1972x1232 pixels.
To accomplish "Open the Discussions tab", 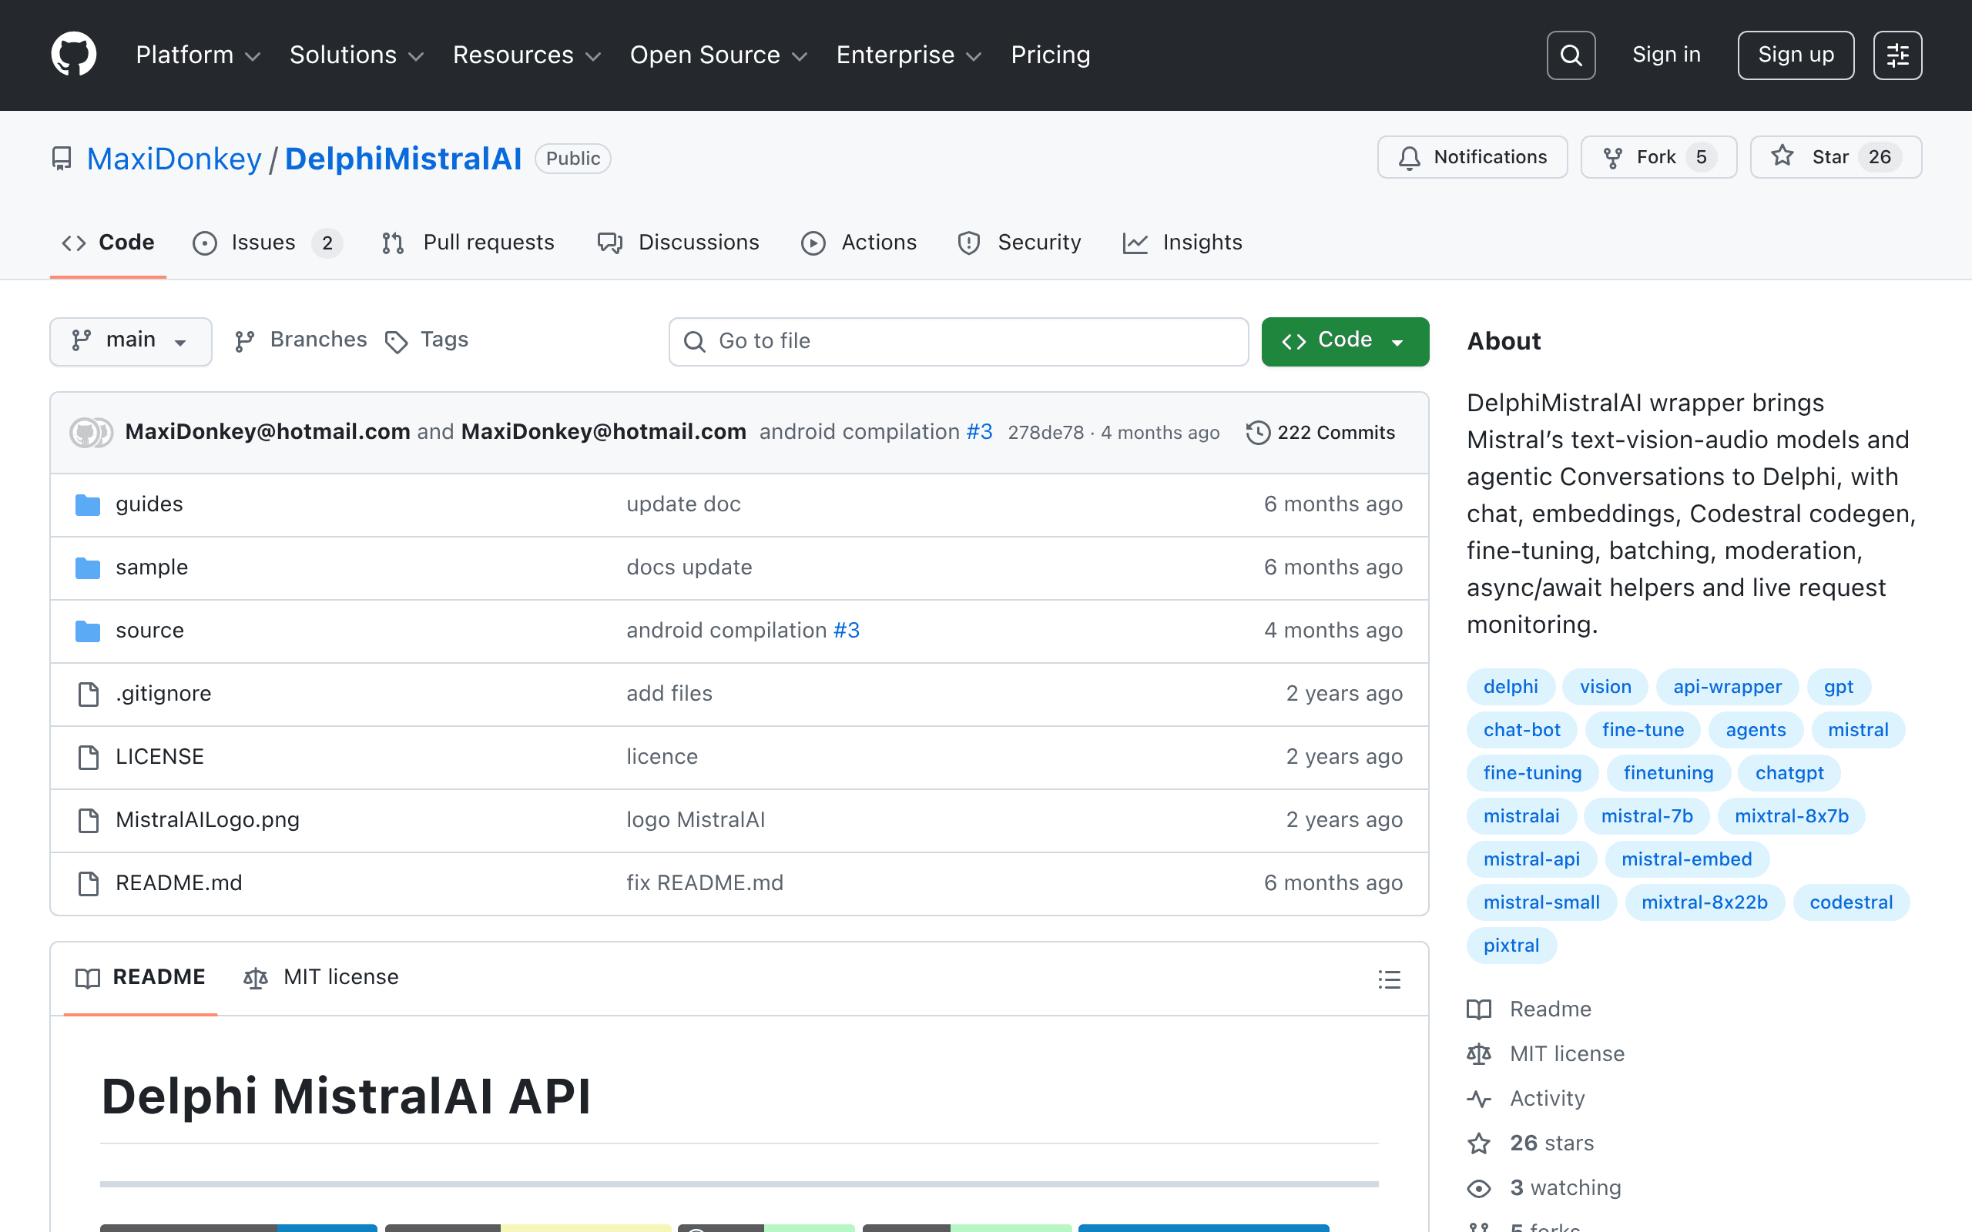I will coord(678,243).
